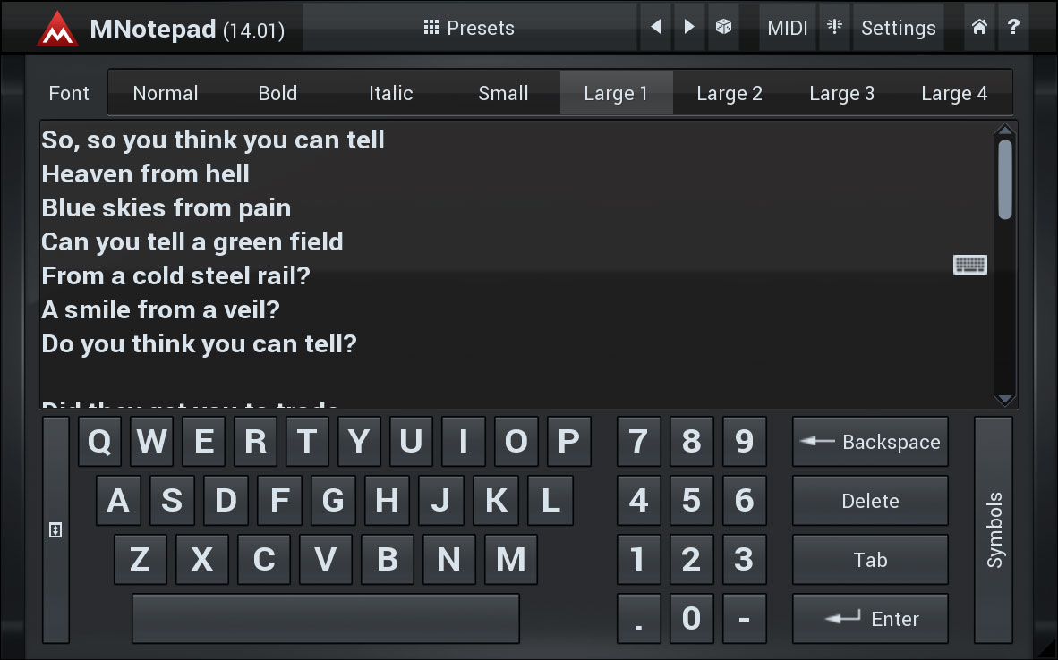1058x660 pixels.
Task: Open help with the question mark icon
Action: pyautogui.click(x=1013, y=28)
